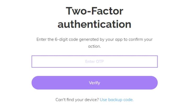Submit the code with Verify
This screenshot has height=106, width=189.
click(x=94, y=83)
